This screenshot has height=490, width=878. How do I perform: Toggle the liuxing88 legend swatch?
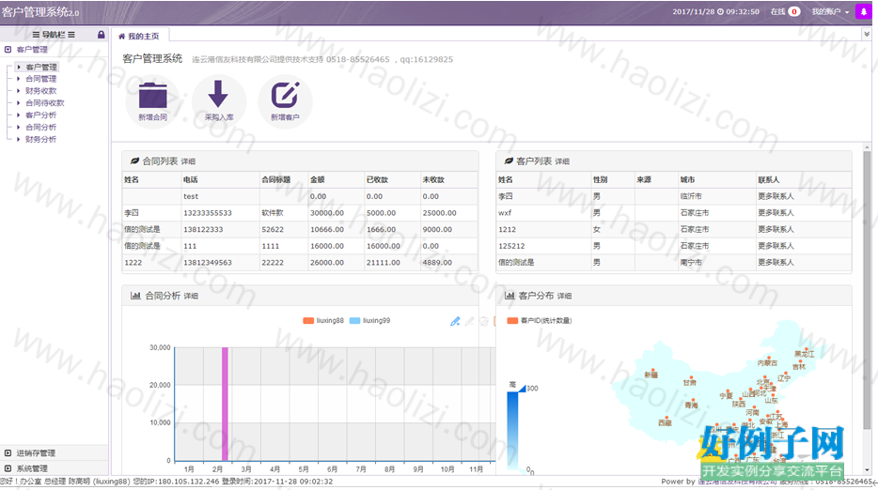[308, 321]
